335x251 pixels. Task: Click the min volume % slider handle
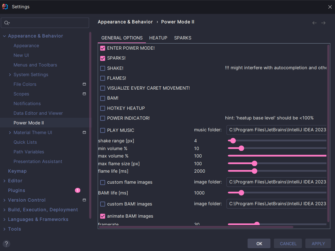tap(241, 148)
